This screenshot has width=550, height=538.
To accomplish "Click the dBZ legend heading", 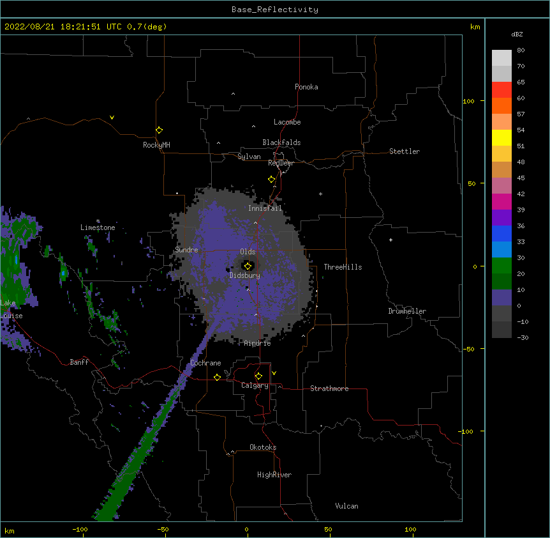I will coord(517,34).
